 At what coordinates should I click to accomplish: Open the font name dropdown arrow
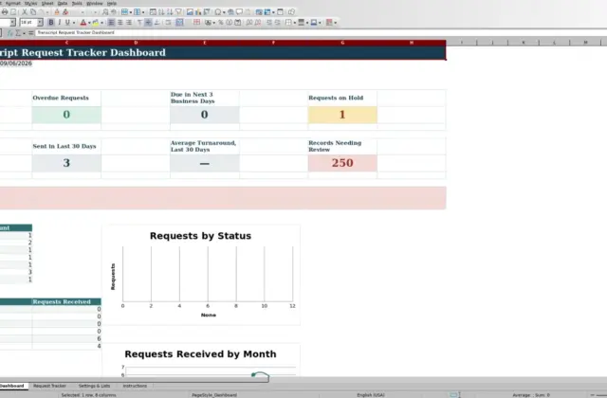click(12, 22)
